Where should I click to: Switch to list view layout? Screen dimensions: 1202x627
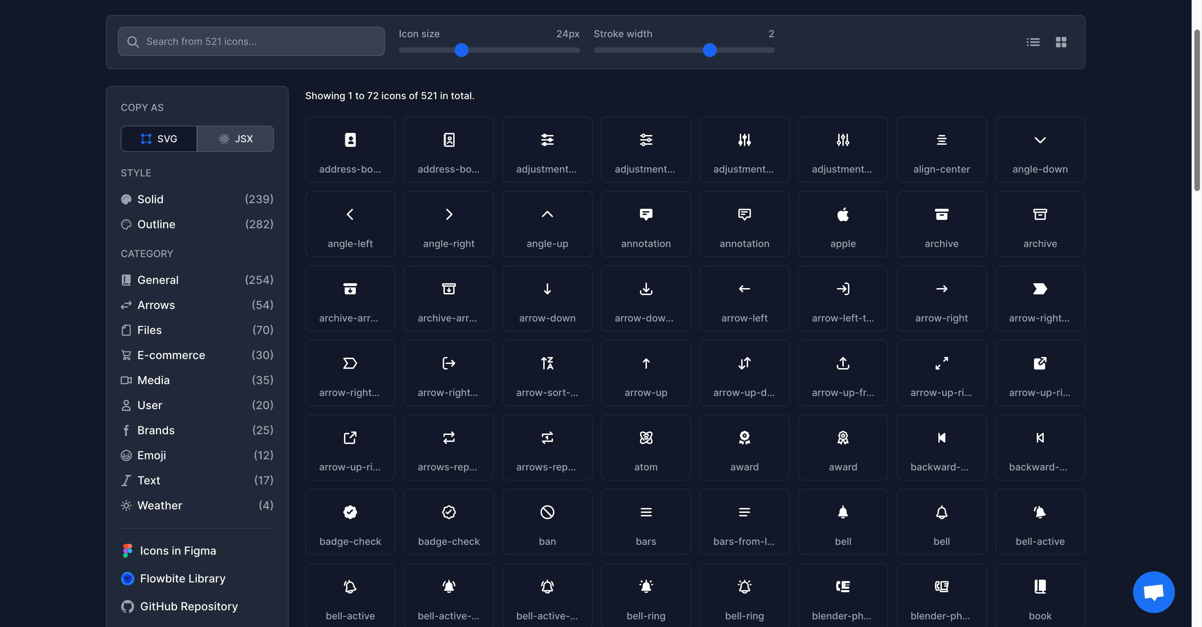pyautogui.click(x=1033, y=42)
